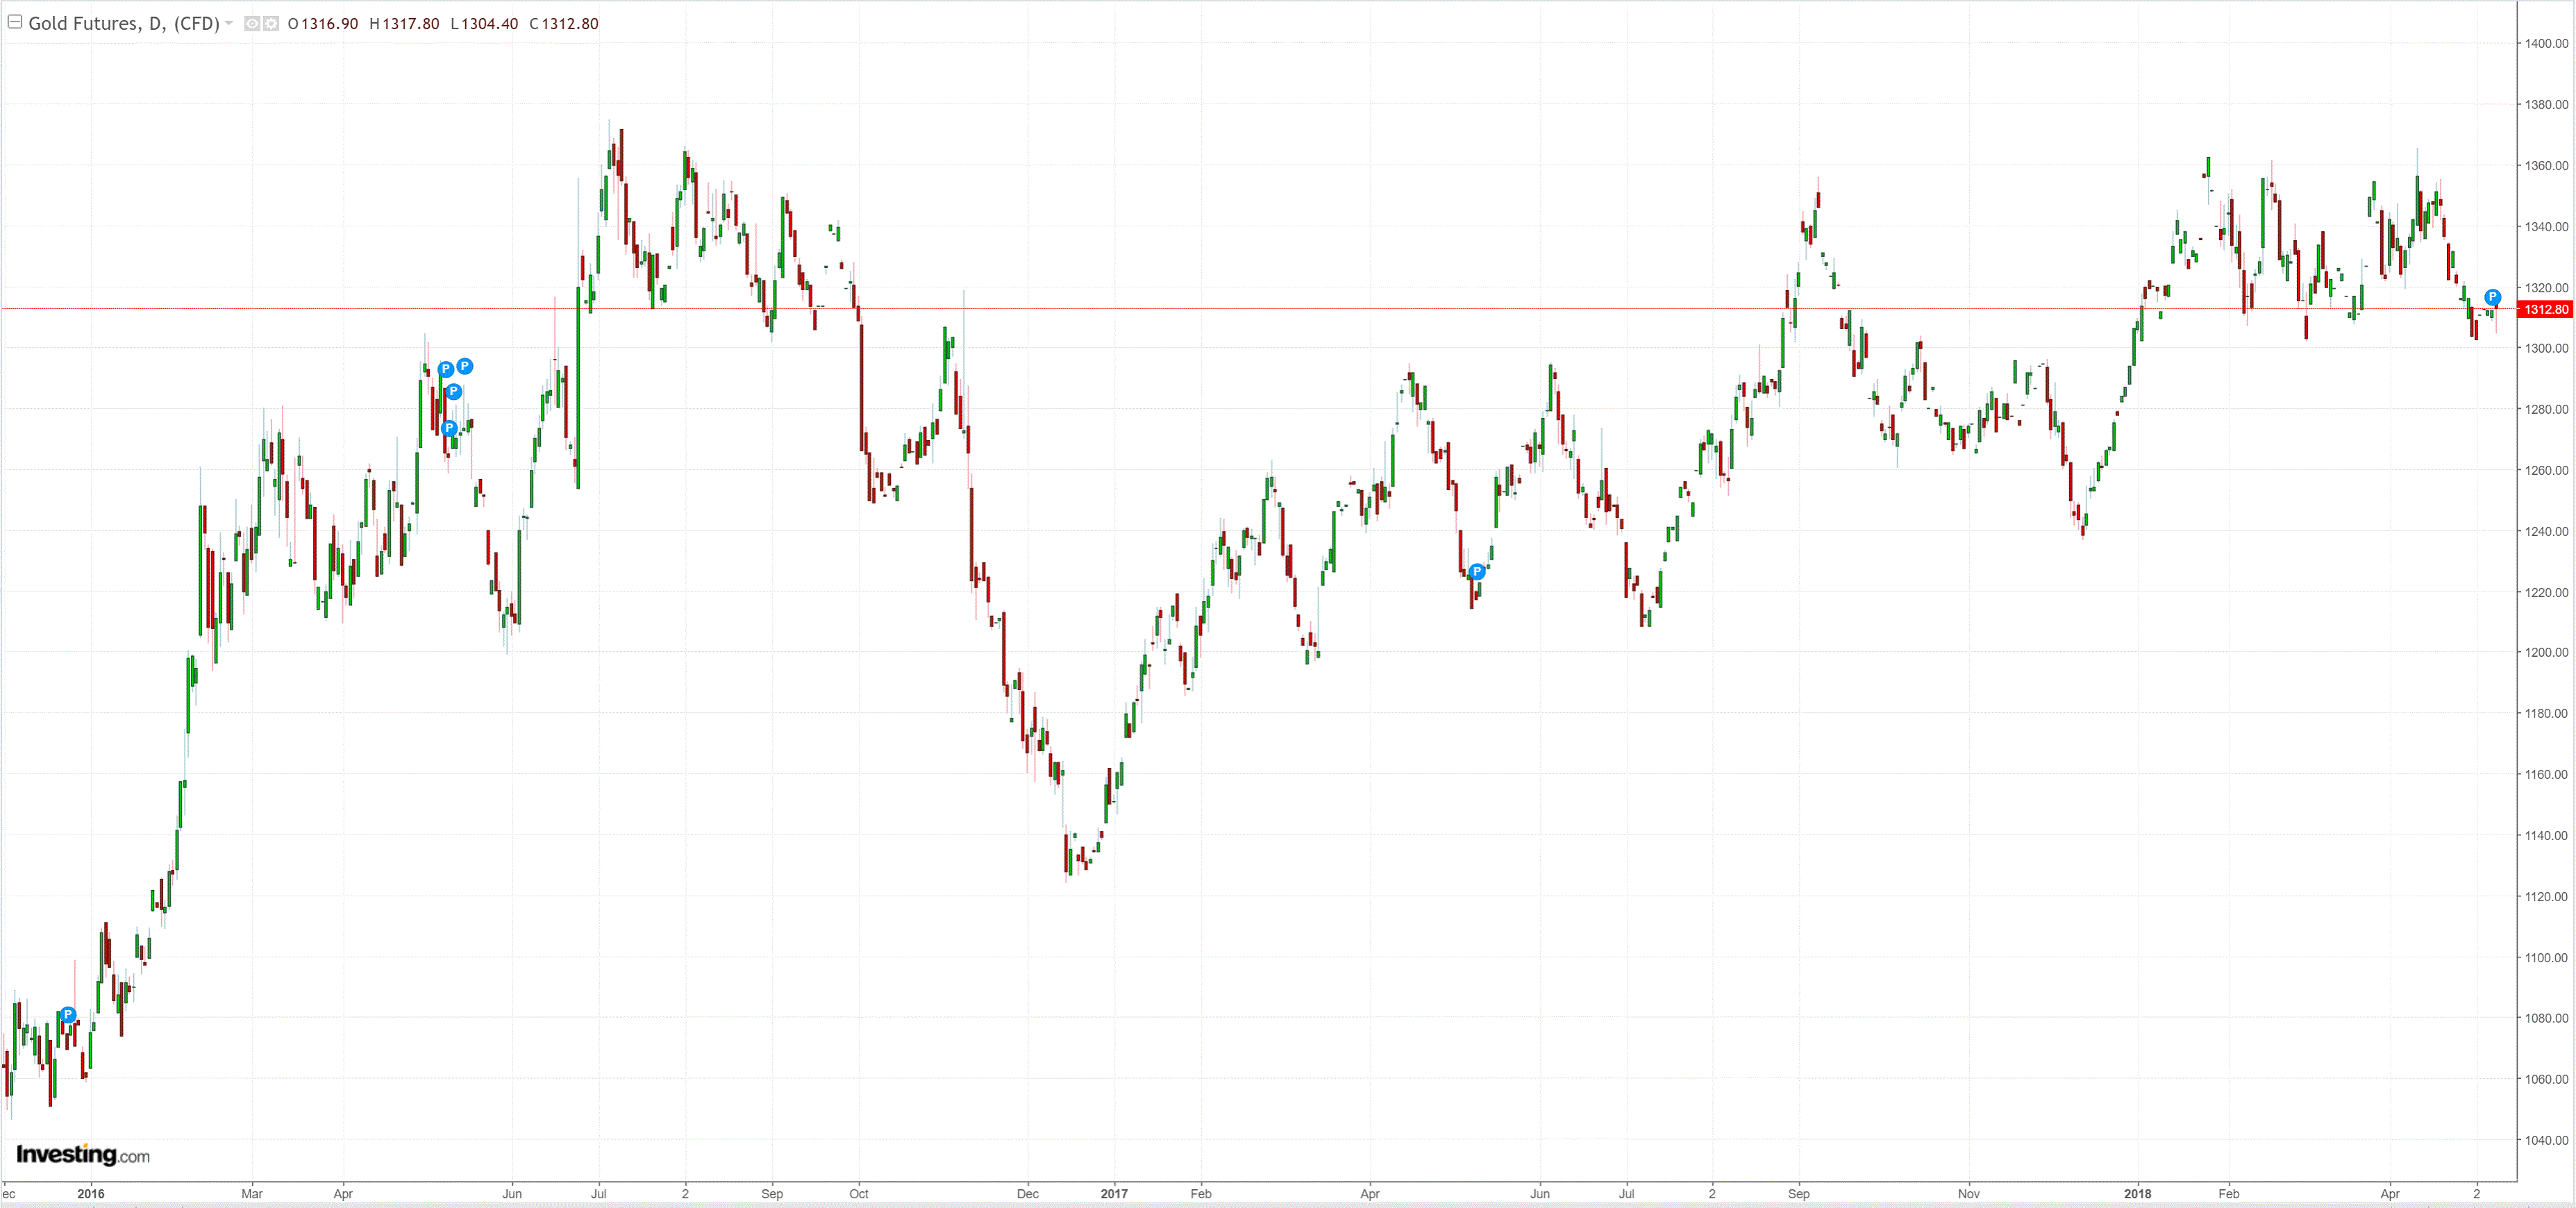Click the lowest P marker in the May 2016 cluster

pyautogui.click(x=449, y=428)
